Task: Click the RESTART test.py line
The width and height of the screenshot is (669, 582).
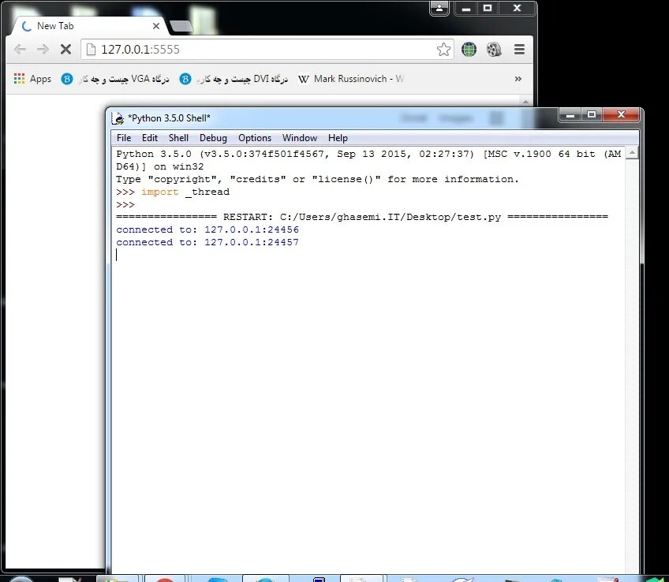Action: click(x=362, y=217)
